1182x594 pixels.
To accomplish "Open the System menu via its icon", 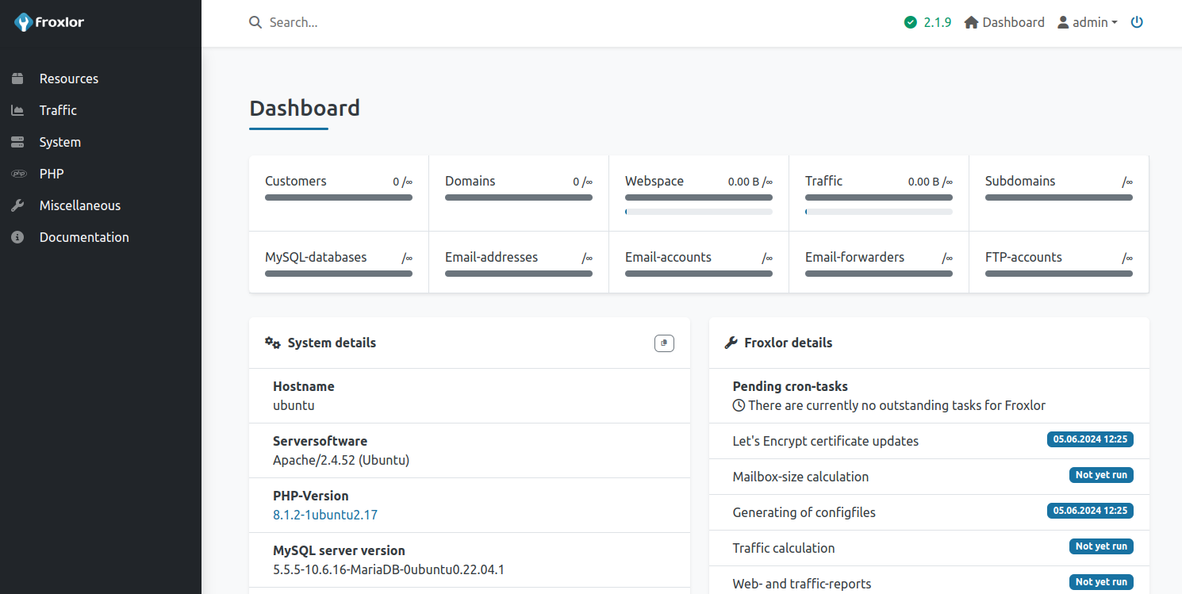I will 18,141.
